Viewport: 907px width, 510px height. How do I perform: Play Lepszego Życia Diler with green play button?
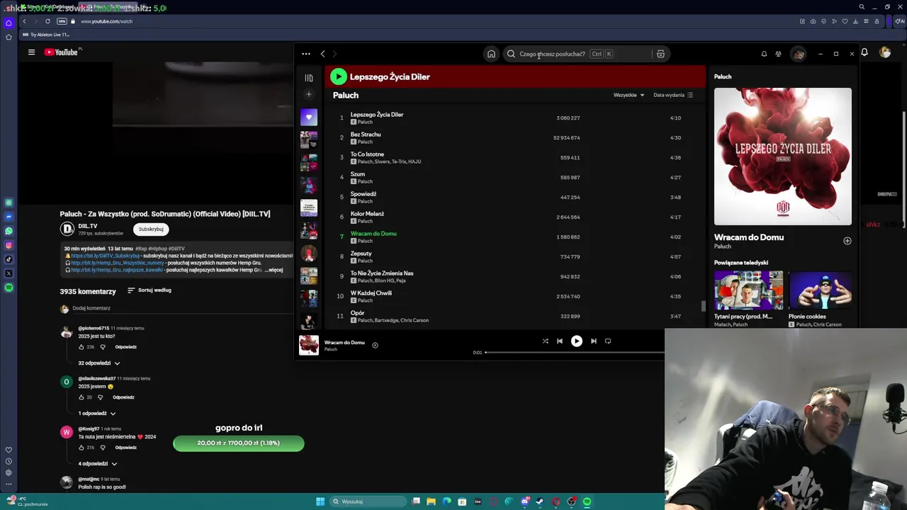coord(339,76)
